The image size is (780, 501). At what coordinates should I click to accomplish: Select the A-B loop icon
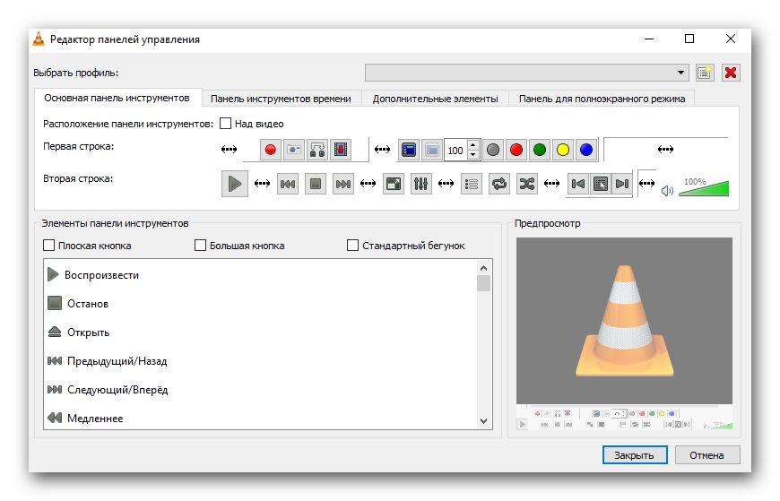317,150
